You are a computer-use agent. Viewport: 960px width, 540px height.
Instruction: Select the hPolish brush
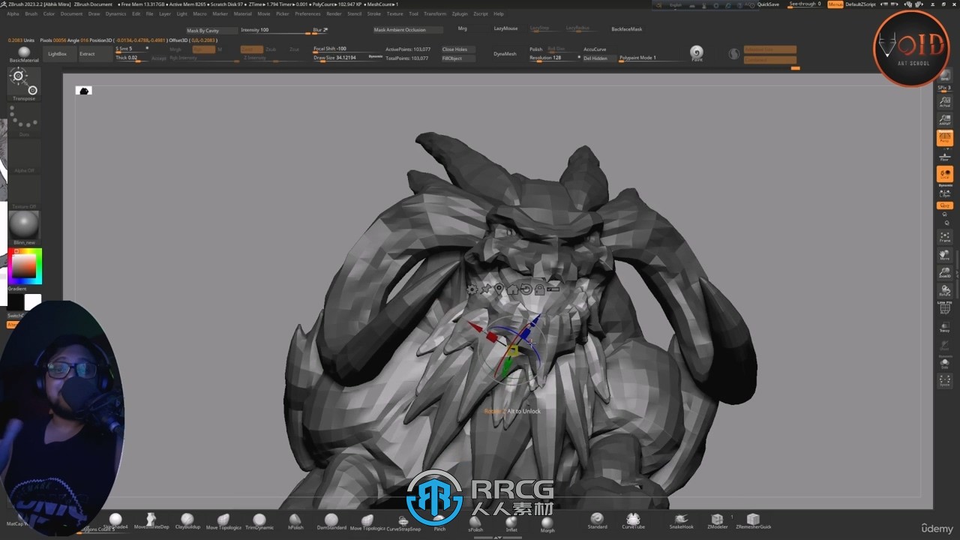click(x=295, y=521)
